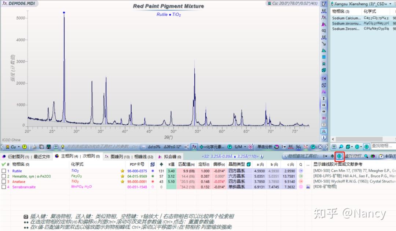This screenshot has height=231, width=396.
Task: Check the checkbox next to Hematite, syn
Action: (x=4, y=176)
